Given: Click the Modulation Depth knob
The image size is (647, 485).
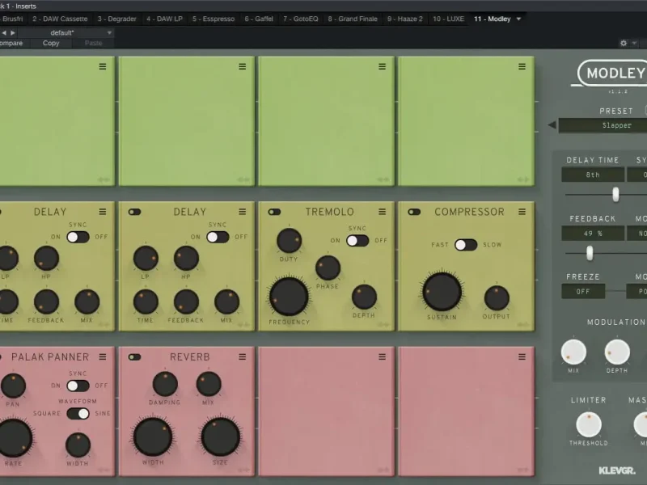Looking at the screenshot, I should 617,352.
